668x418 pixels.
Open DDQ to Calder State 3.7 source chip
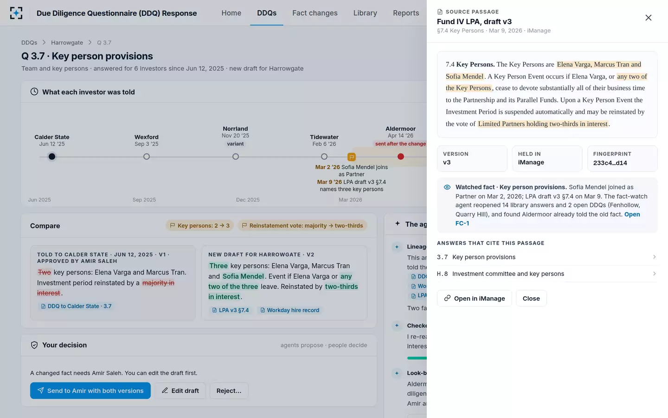click(76, 306)
